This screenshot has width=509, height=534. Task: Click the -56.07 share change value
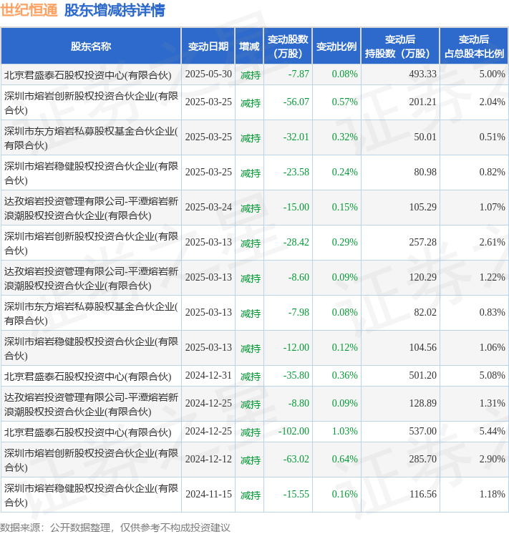pos(296,102)
